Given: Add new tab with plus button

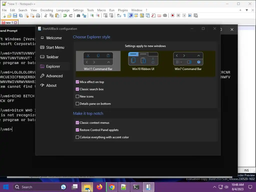Looking at the screenshot, I should coord(240,10).
